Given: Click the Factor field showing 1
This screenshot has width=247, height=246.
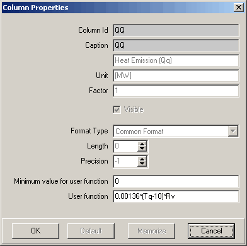Looking at the screenshot, I should coord(176,91).
